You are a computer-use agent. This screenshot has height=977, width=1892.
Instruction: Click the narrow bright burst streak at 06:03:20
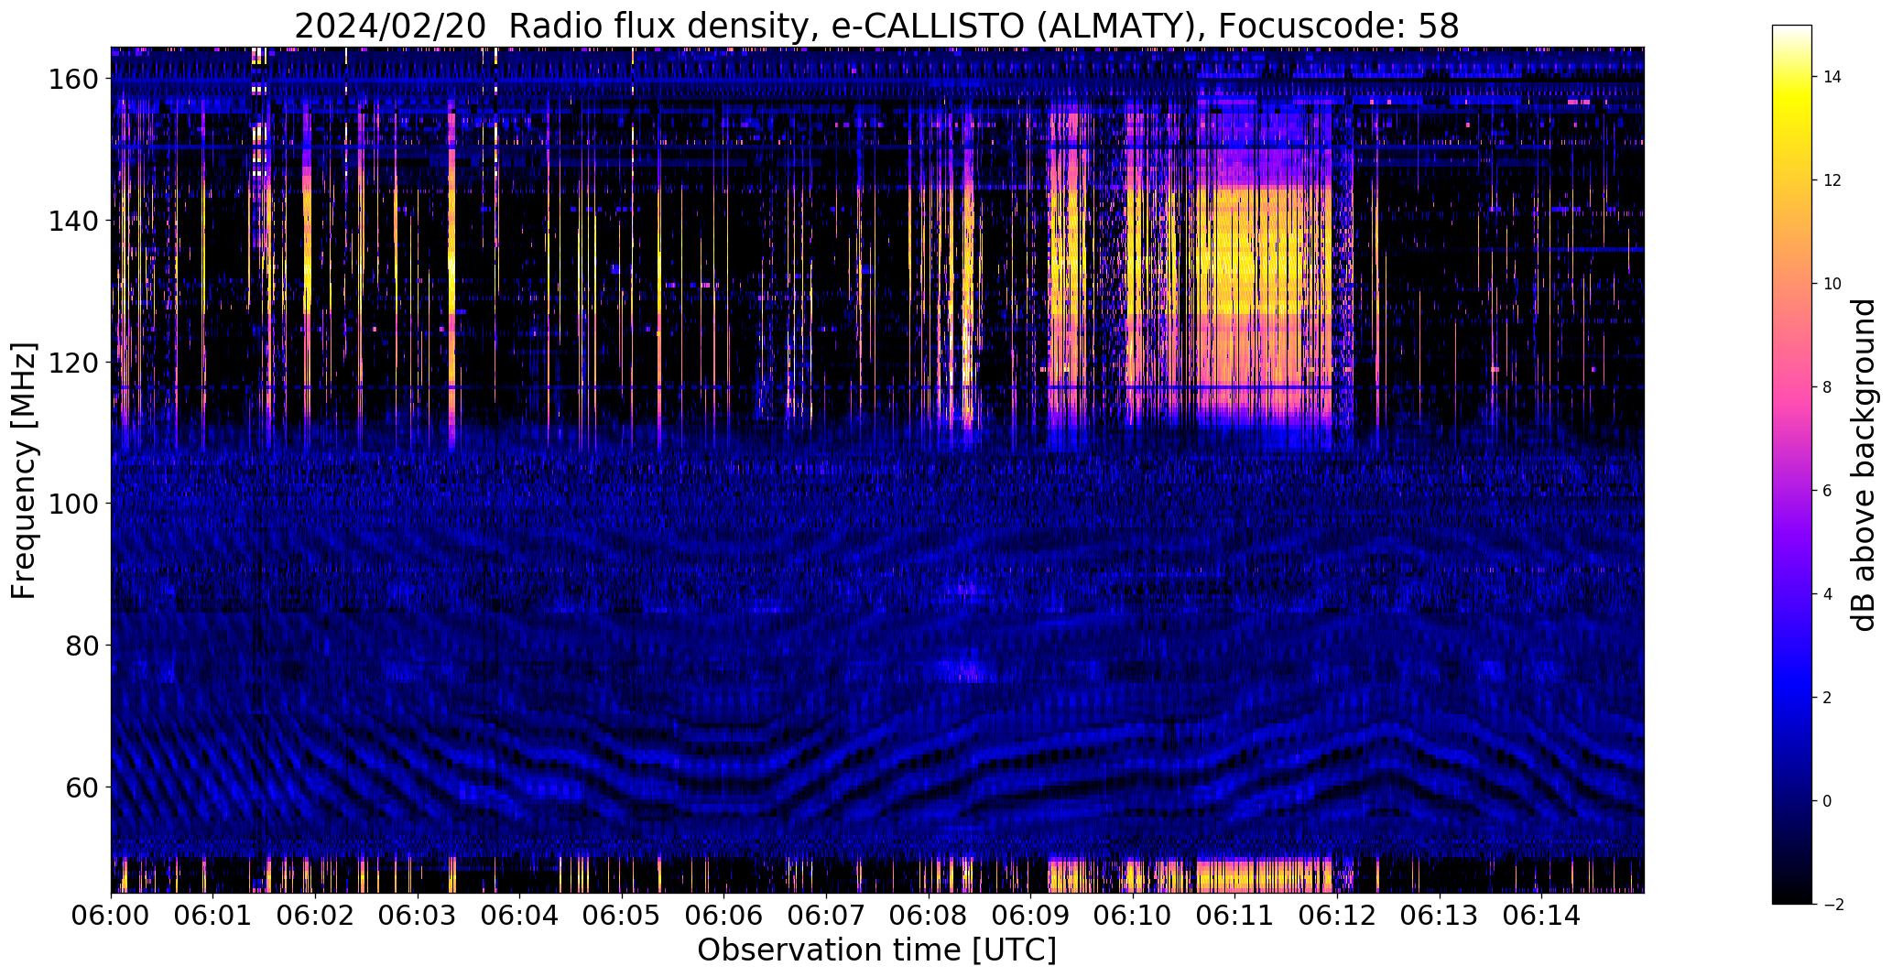tap(451, 275)
